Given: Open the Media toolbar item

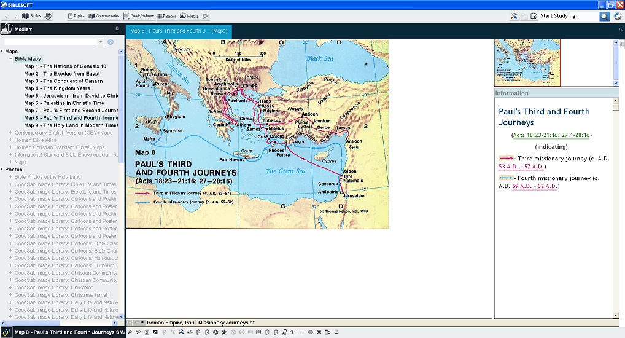Looking at the screenshot, I should (189, 16).
